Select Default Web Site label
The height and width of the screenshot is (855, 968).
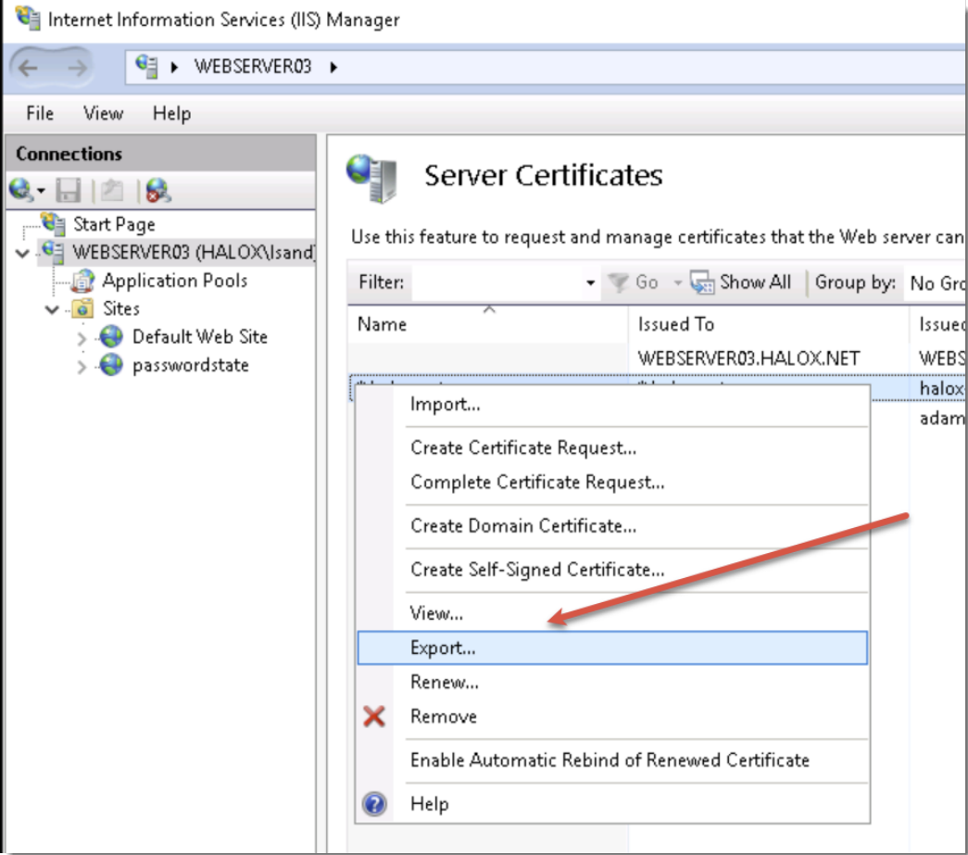click(200, 337)
